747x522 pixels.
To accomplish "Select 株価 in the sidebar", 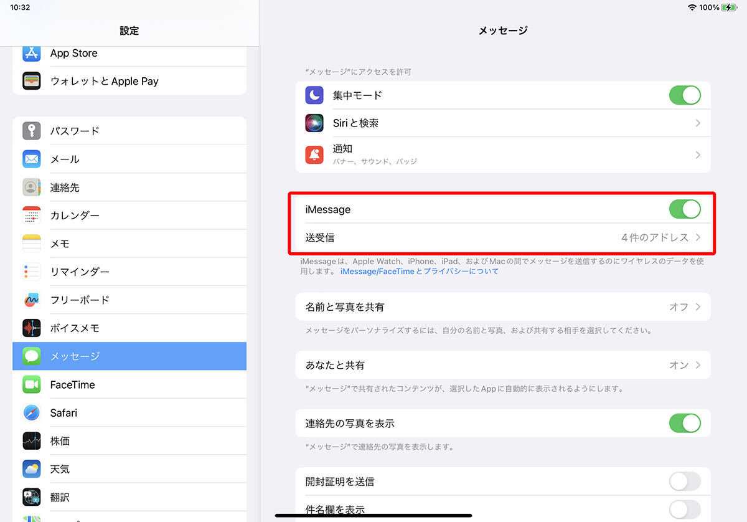I will (x=129, y=441).
